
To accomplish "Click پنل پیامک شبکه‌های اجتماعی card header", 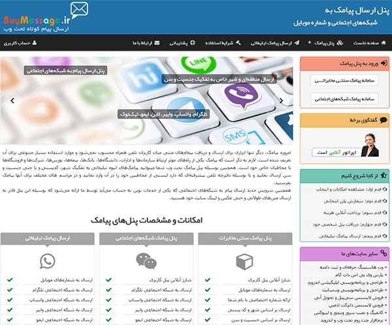I will 146,238.
